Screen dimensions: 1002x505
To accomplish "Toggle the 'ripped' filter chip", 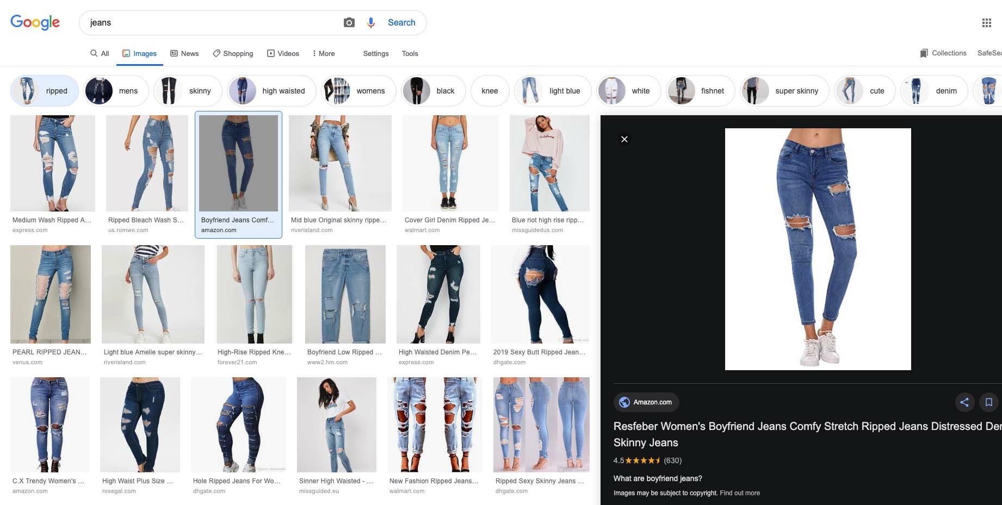I will pos(45,91).
